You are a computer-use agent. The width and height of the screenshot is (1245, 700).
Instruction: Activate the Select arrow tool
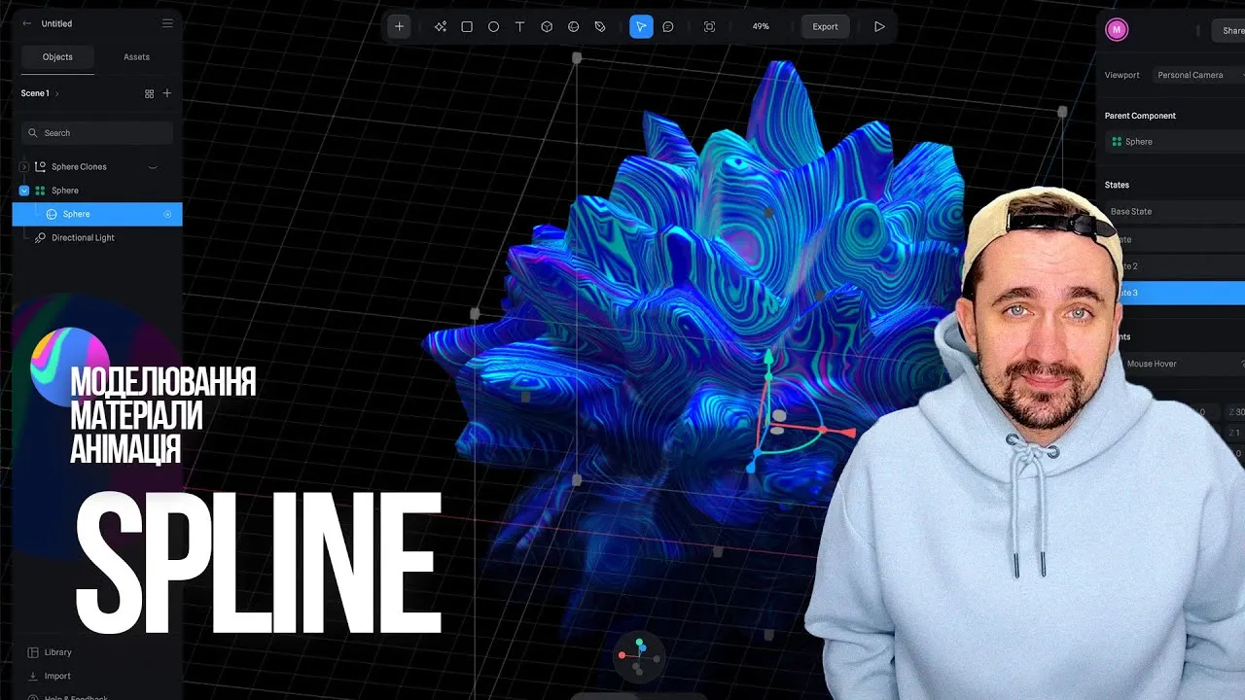coord(640,27)
